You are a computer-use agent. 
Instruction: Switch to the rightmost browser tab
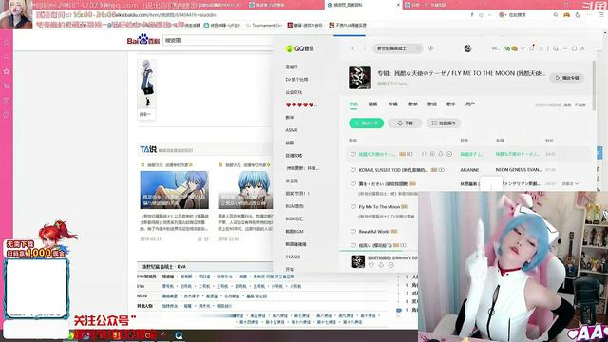click(x=427, y=5)
